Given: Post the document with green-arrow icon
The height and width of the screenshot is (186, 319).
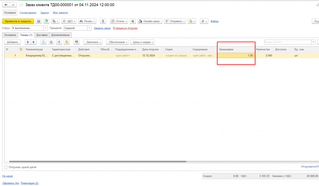Looking at the screenshot, I should 46,21.
